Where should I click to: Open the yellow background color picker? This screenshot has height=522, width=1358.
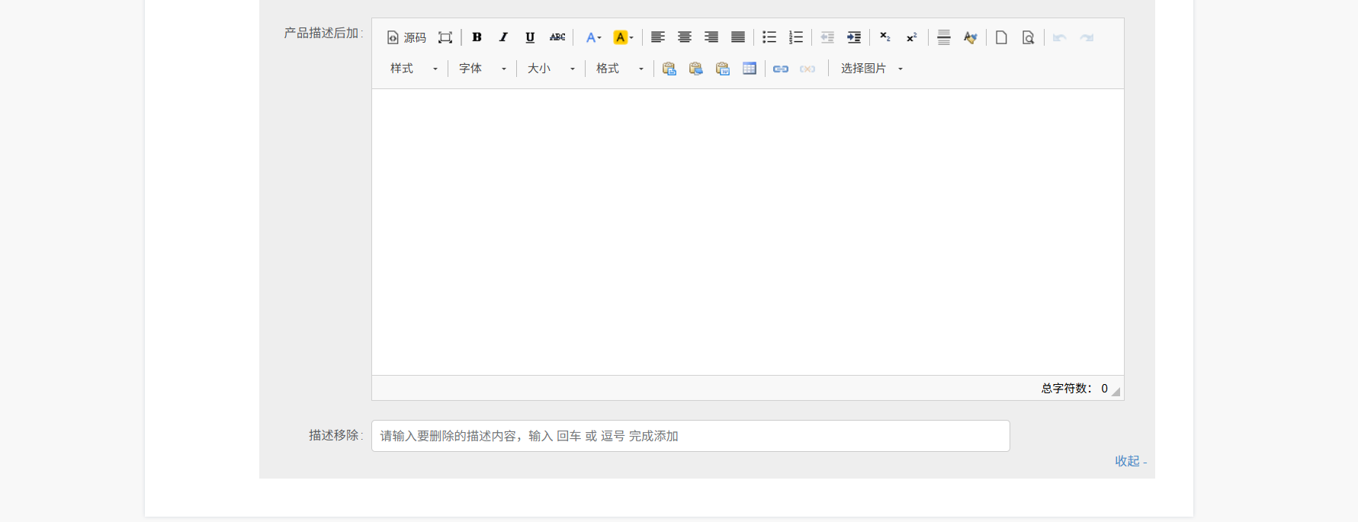[x=624, y=37]
